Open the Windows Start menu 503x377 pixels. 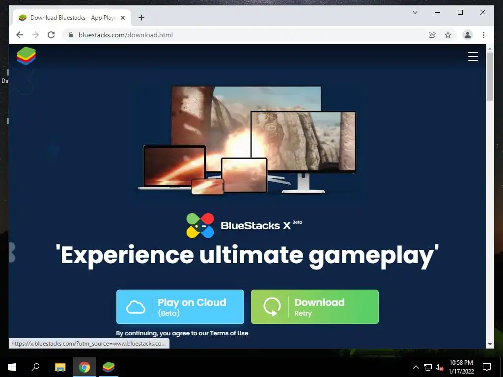[x=12, y=367]
